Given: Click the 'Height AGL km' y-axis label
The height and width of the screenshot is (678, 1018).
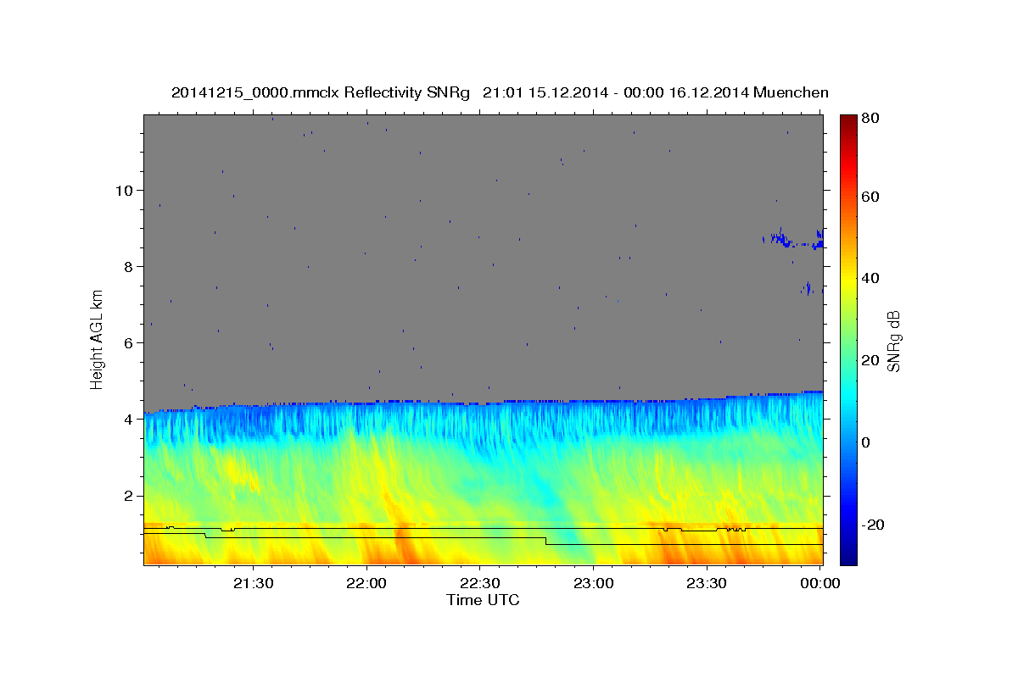Looking at the screenshot, I should [x=98, y=340].
